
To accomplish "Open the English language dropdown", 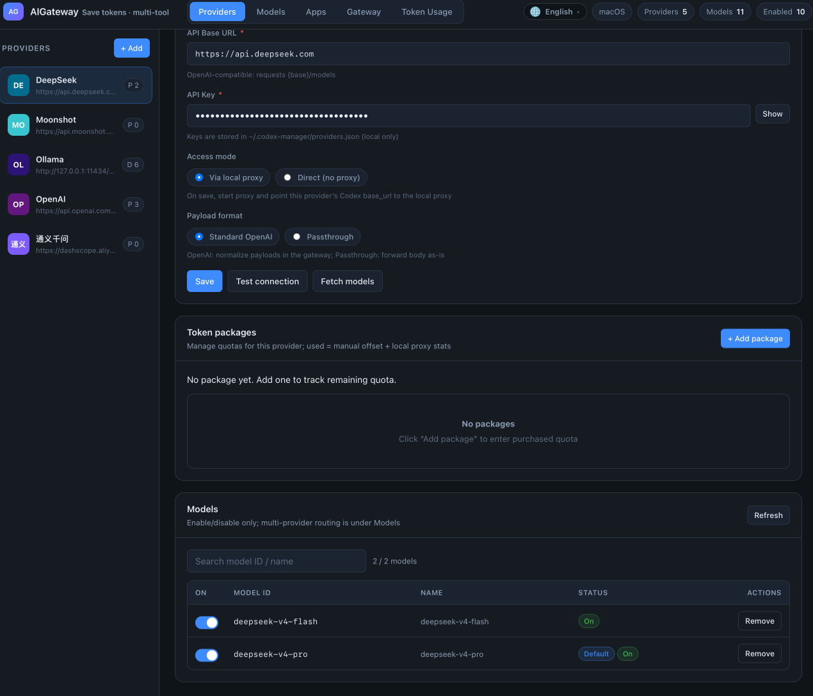I will [555, 12].
